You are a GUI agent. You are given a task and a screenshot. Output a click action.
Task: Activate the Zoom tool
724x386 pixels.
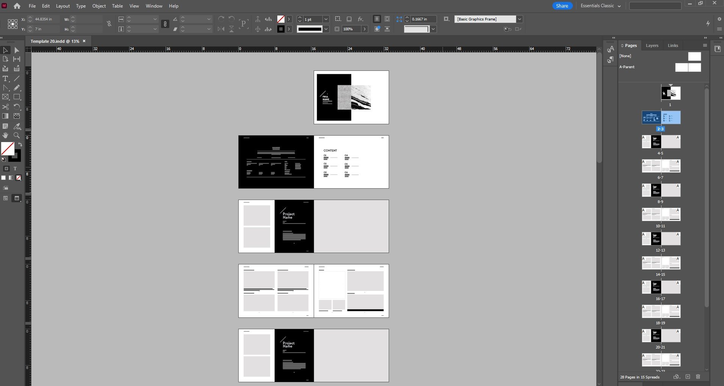pos(17,135)
